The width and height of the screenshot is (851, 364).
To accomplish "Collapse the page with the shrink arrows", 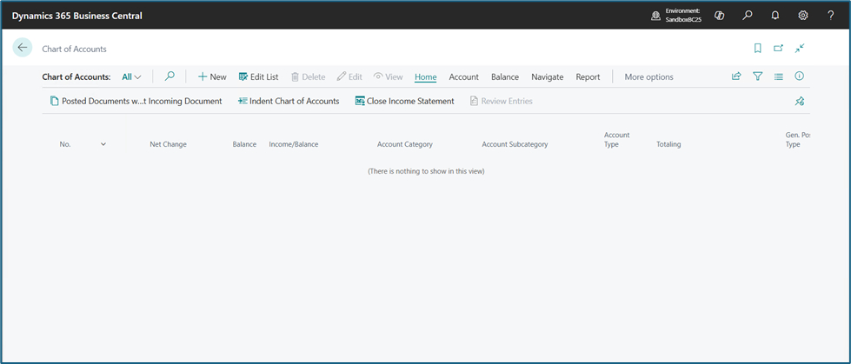I will click(x=800, y=49).
